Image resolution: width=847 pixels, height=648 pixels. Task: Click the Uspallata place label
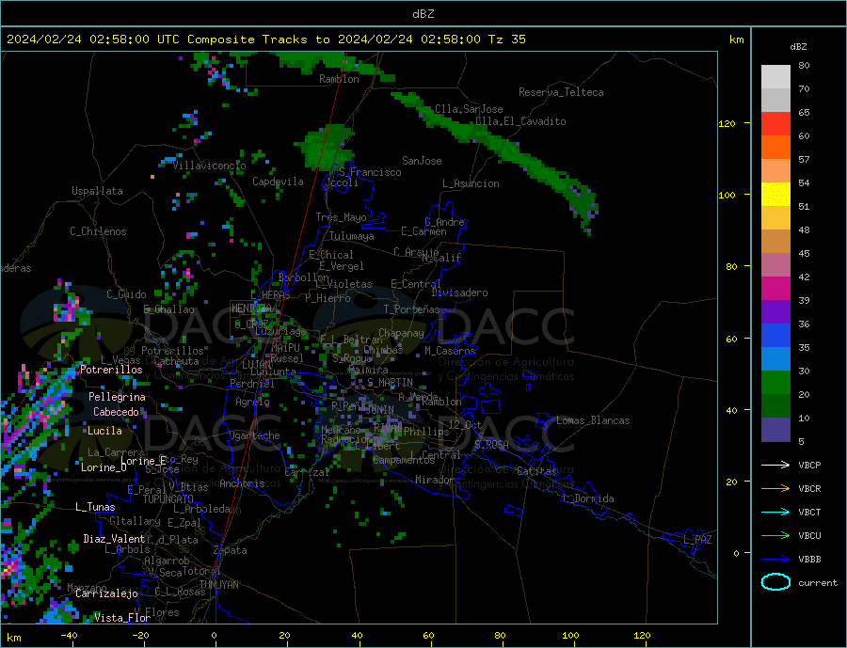coord(97,191)
